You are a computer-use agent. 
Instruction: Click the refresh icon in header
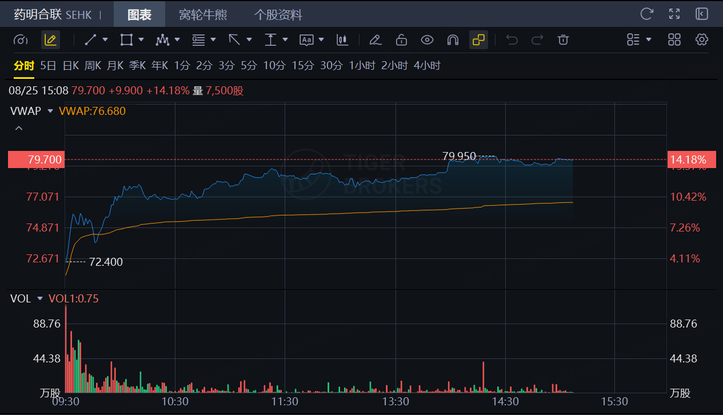(646, 14)
